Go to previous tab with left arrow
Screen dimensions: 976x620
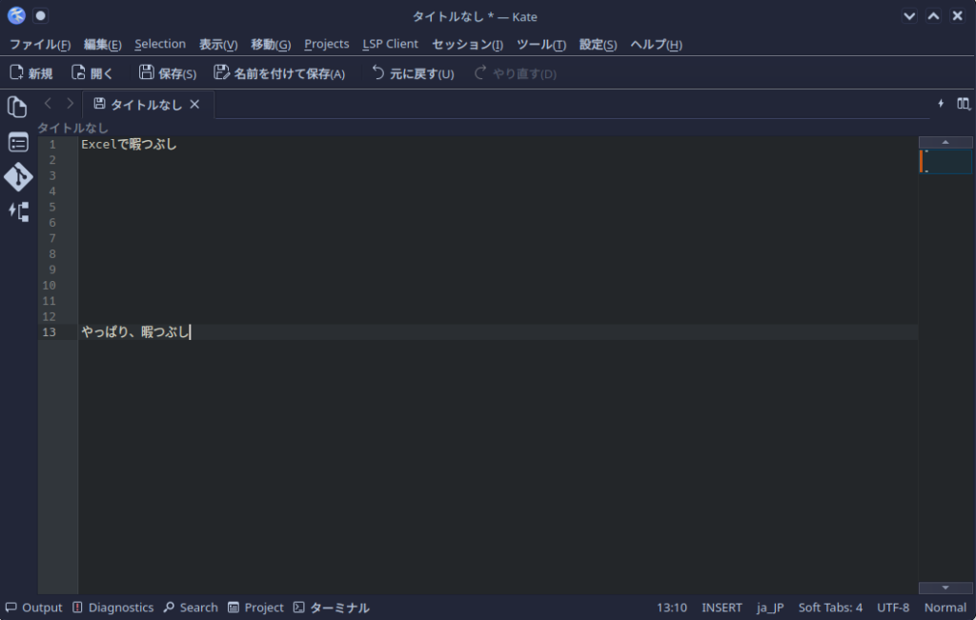[x=48, y=104]
